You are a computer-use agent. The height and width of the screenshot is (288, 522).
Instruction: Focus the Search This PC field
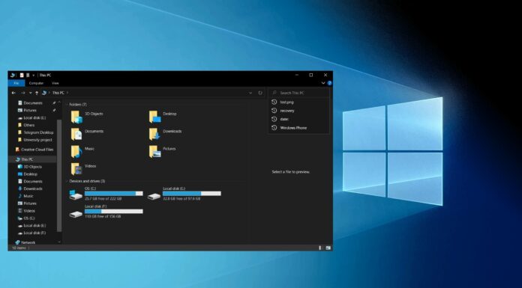[299, 93]
